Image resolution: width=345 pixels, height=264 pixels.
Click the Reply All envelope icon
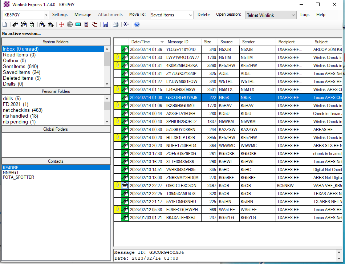point(24,24)
